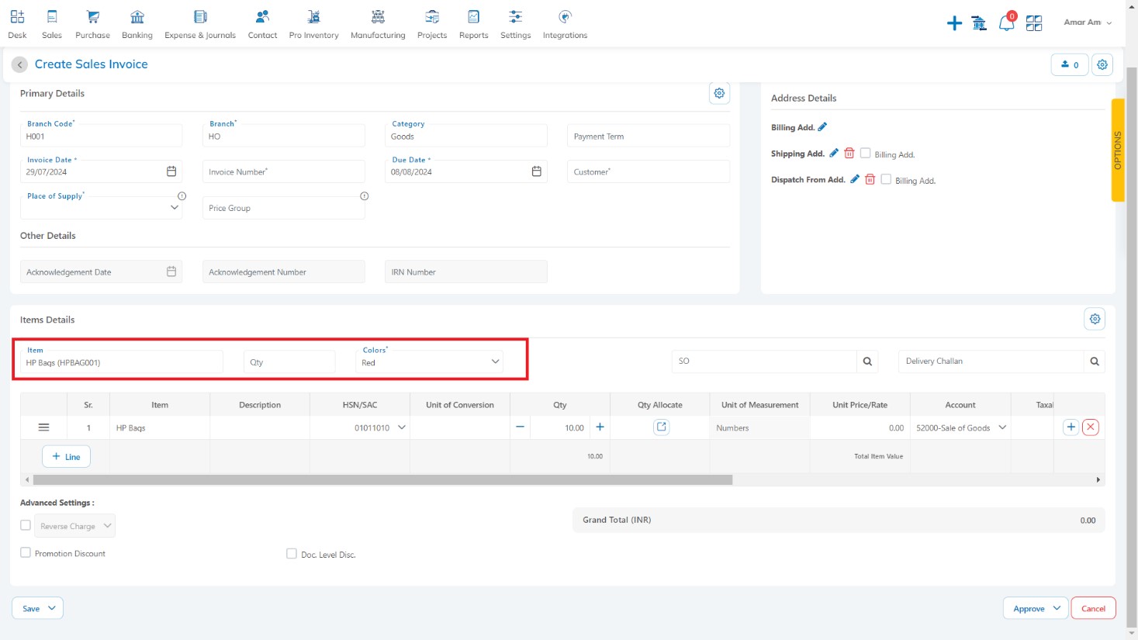Open the dashboard grid icon in header

tap(1034, 23)
